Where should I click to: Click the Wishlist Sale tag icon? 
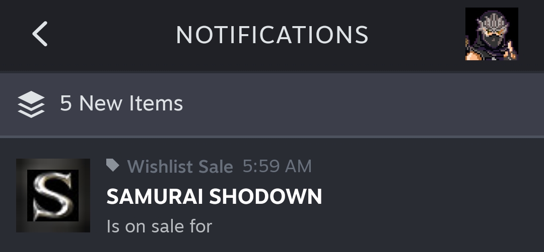[x=113, y=165]
